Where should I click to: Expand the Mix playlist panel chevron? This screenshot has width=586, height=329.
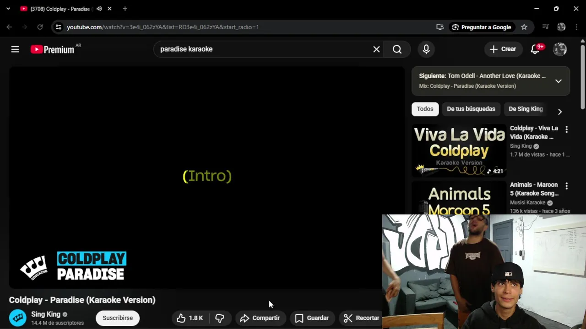(x=559, y=81)
